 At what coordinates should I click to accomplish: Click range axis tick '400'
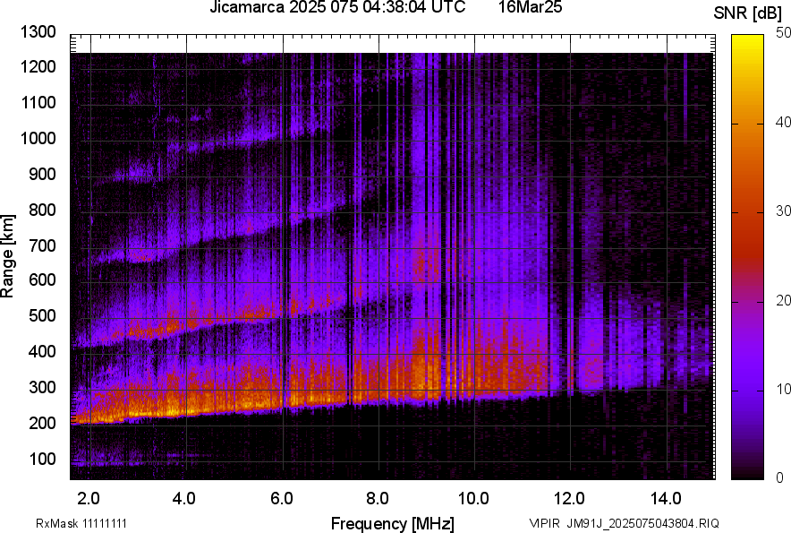pos(42,351)
